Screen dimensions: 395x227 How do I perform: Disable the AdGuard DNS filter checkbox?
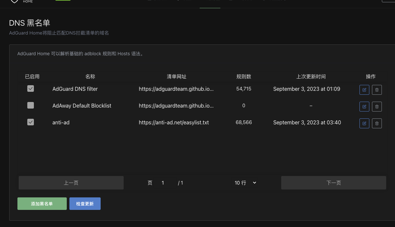pyautogui.click(x=31, y=88)
